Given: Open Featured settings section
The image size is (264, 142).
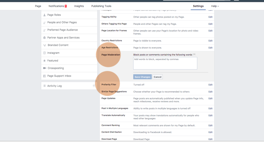Looking at the screenshot, I should click(69, 61).
